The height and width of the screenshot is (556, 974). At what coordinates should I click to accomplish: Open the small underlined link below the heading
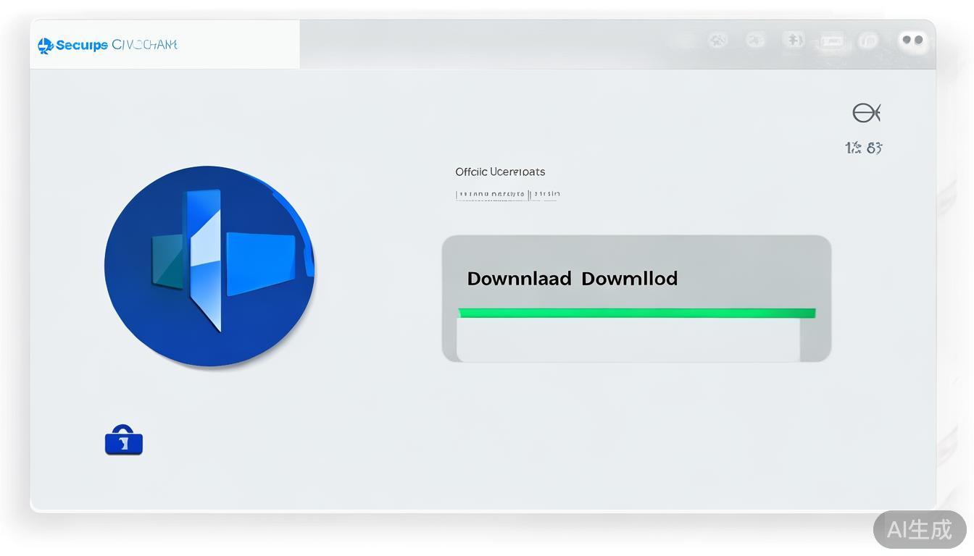(507, 195)
